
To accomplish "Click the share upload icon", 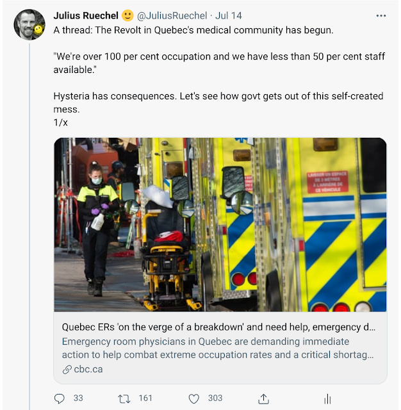I will (x=263, y=398).
